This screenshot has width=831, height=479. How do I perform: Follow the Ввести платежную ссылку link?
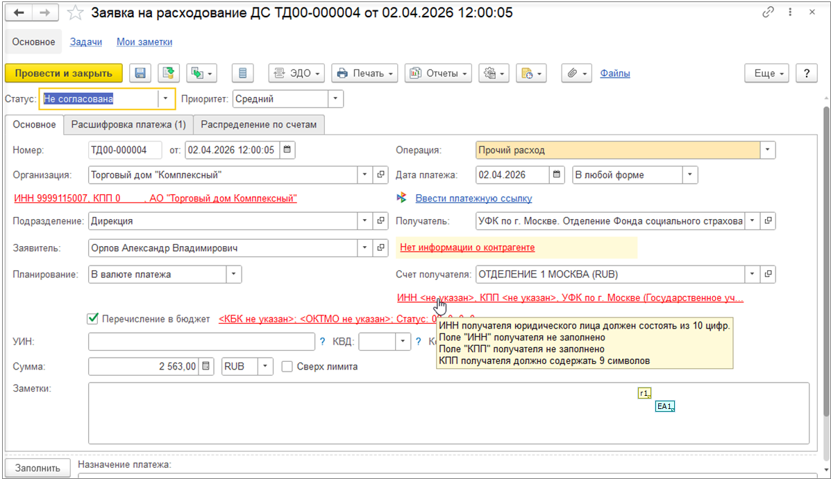[x=473, y=198]
